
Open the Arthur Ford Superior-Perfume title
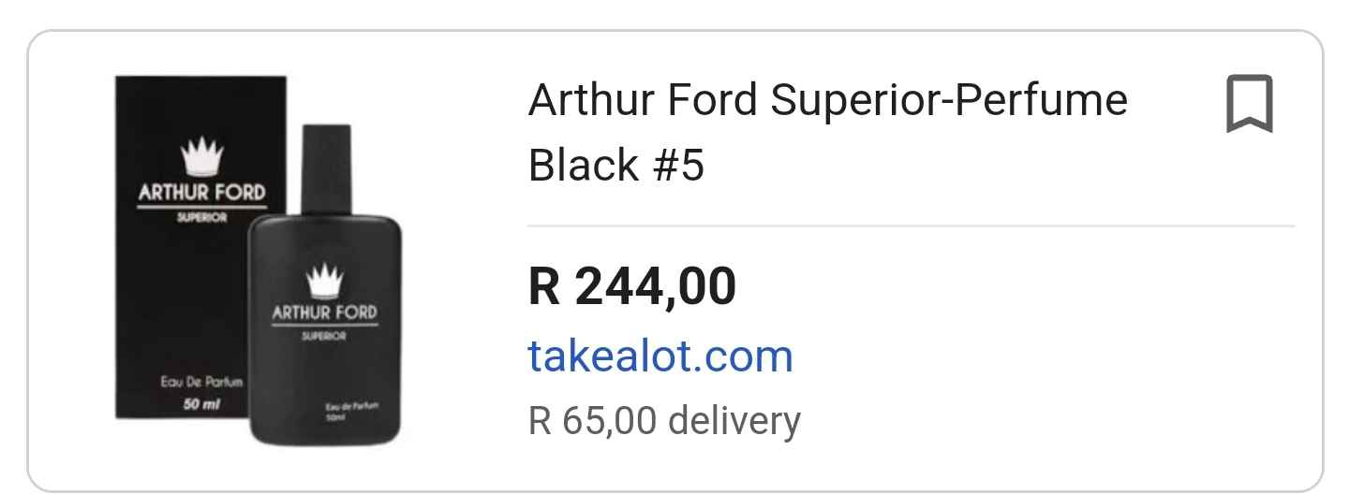coord(827,101)
